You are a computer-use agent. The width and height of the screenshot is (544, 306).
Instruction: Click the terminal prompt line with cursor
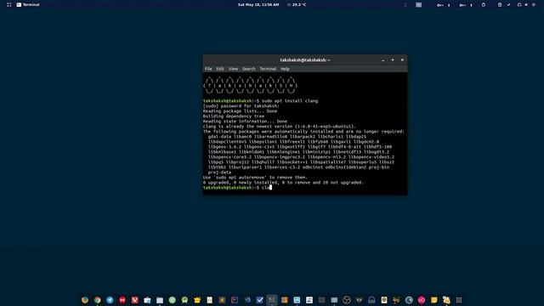[238, 188]
